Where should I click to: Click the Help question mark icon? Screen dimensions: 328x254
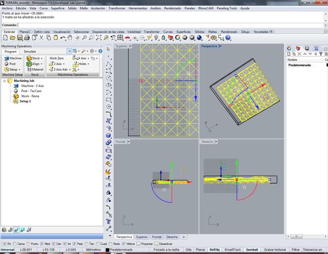coord(228,38)
